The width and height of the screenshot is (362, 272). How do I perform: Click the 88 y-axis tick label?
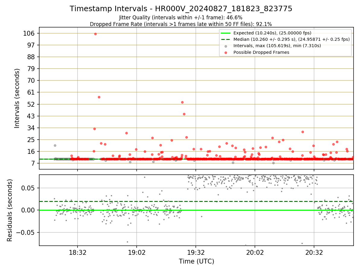click(x=32, y=57)
